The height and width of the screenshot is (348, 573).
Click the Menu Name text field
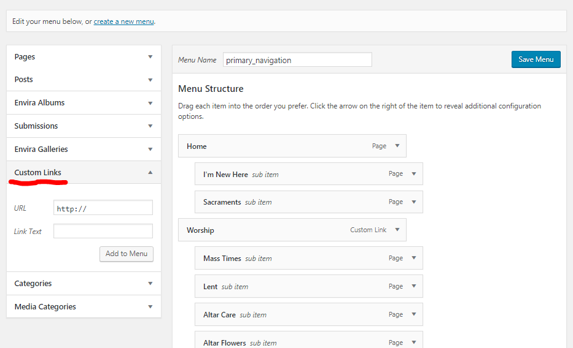(x=297, y=60)
